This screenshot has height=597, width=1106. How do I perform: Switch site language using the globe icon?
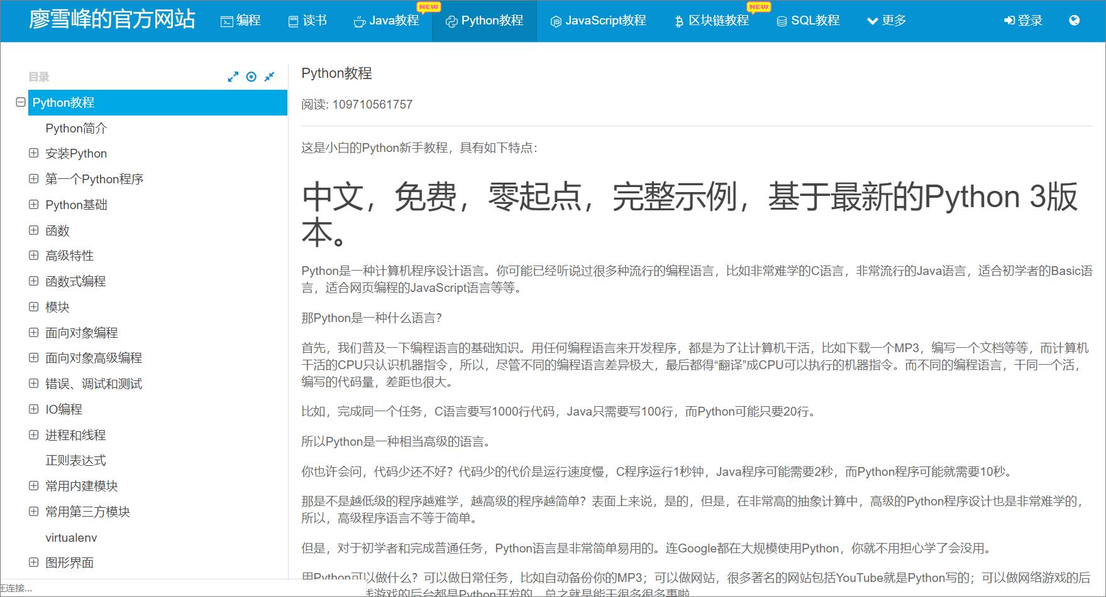(1075, 20)
